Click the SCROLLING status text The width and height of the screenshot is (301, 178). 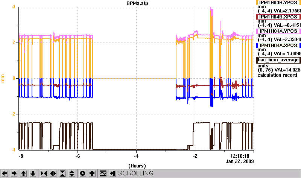click(x=136, y=173)
